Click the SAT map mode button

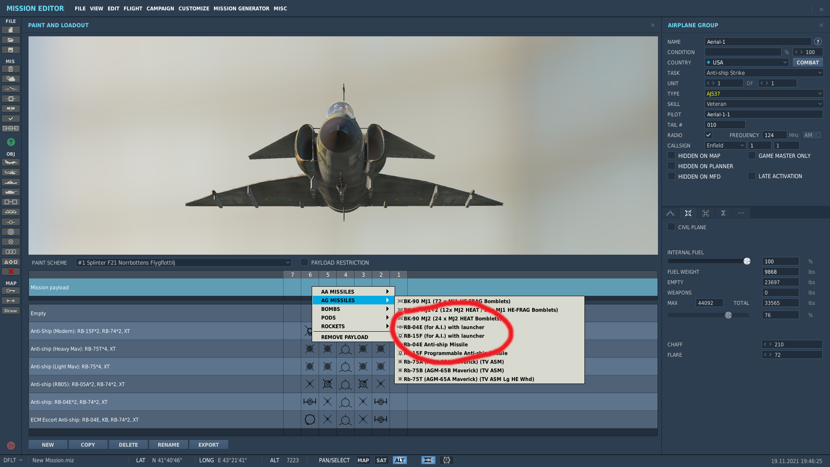(381, 460)
